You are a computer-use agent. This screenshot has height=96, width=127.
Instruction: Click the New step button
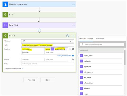[31, 80]
